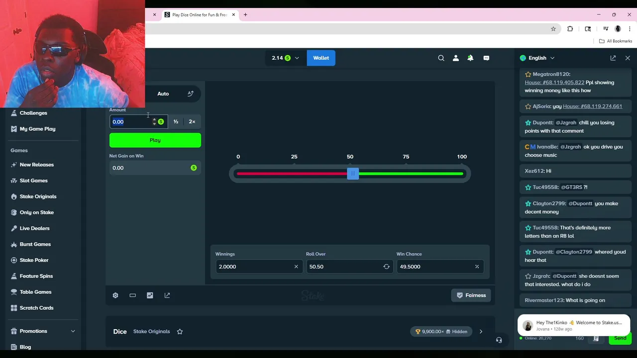Open the notifications bell icon

click(x=470, y=58)
